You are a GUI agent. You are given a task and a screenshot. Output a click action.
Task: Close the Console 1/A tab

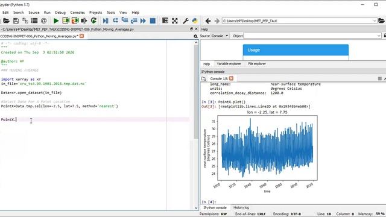231,78
